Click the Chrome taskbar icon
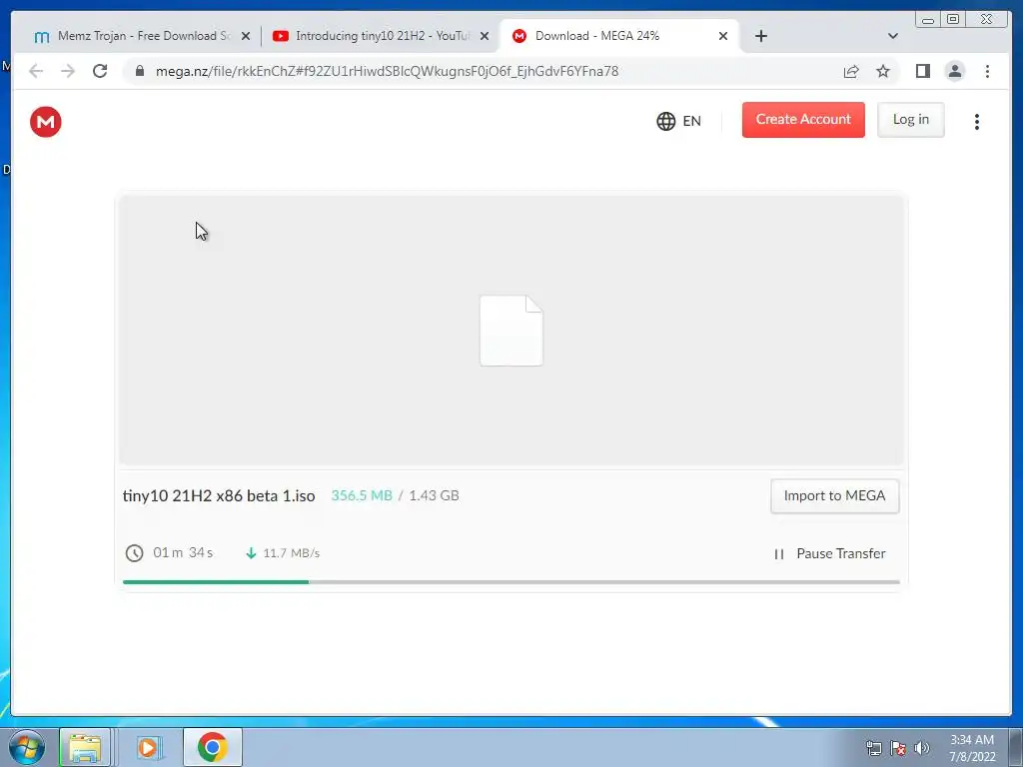 coord(212,747)
